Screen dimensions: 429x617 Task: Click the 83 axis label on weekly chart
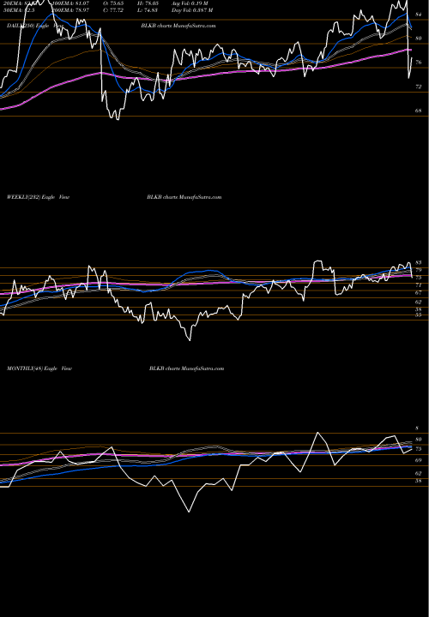tap(419, 262)
